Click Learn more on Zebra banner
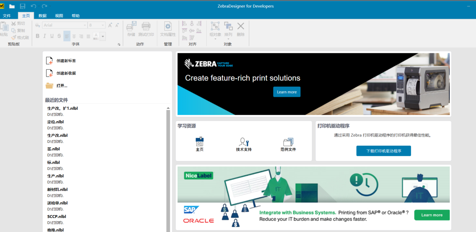This screenshot has width=476, height=232. coord(287,92)
